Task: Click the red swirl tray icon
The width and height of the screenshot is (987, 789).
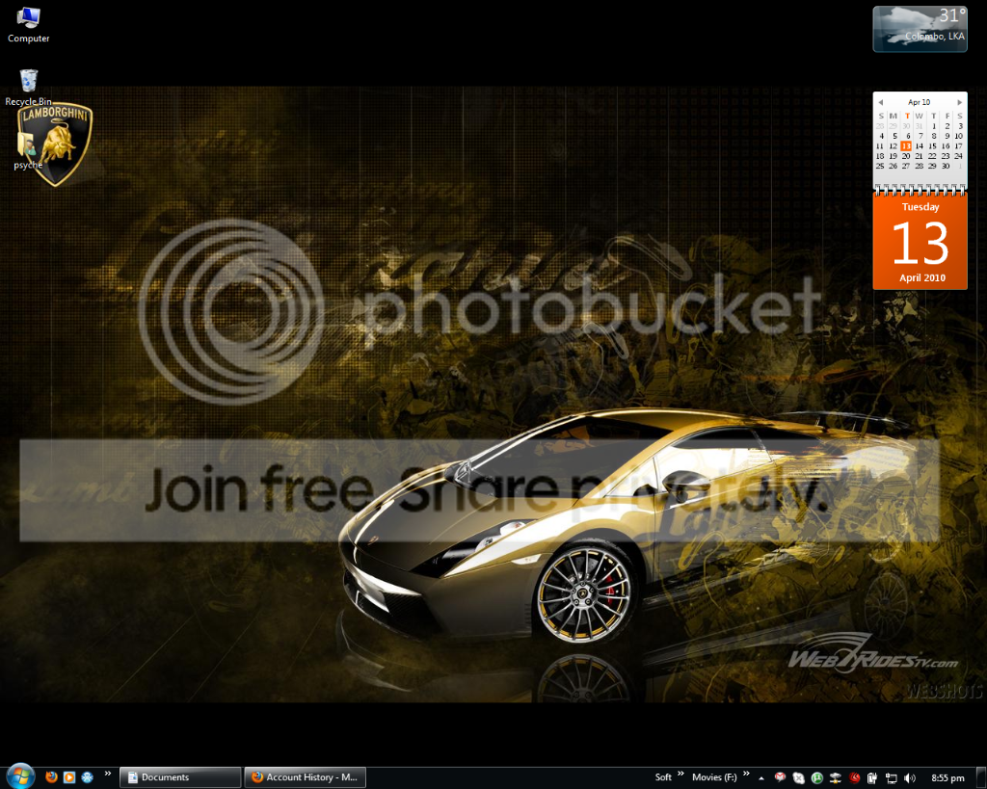Action: click(854, 777)
